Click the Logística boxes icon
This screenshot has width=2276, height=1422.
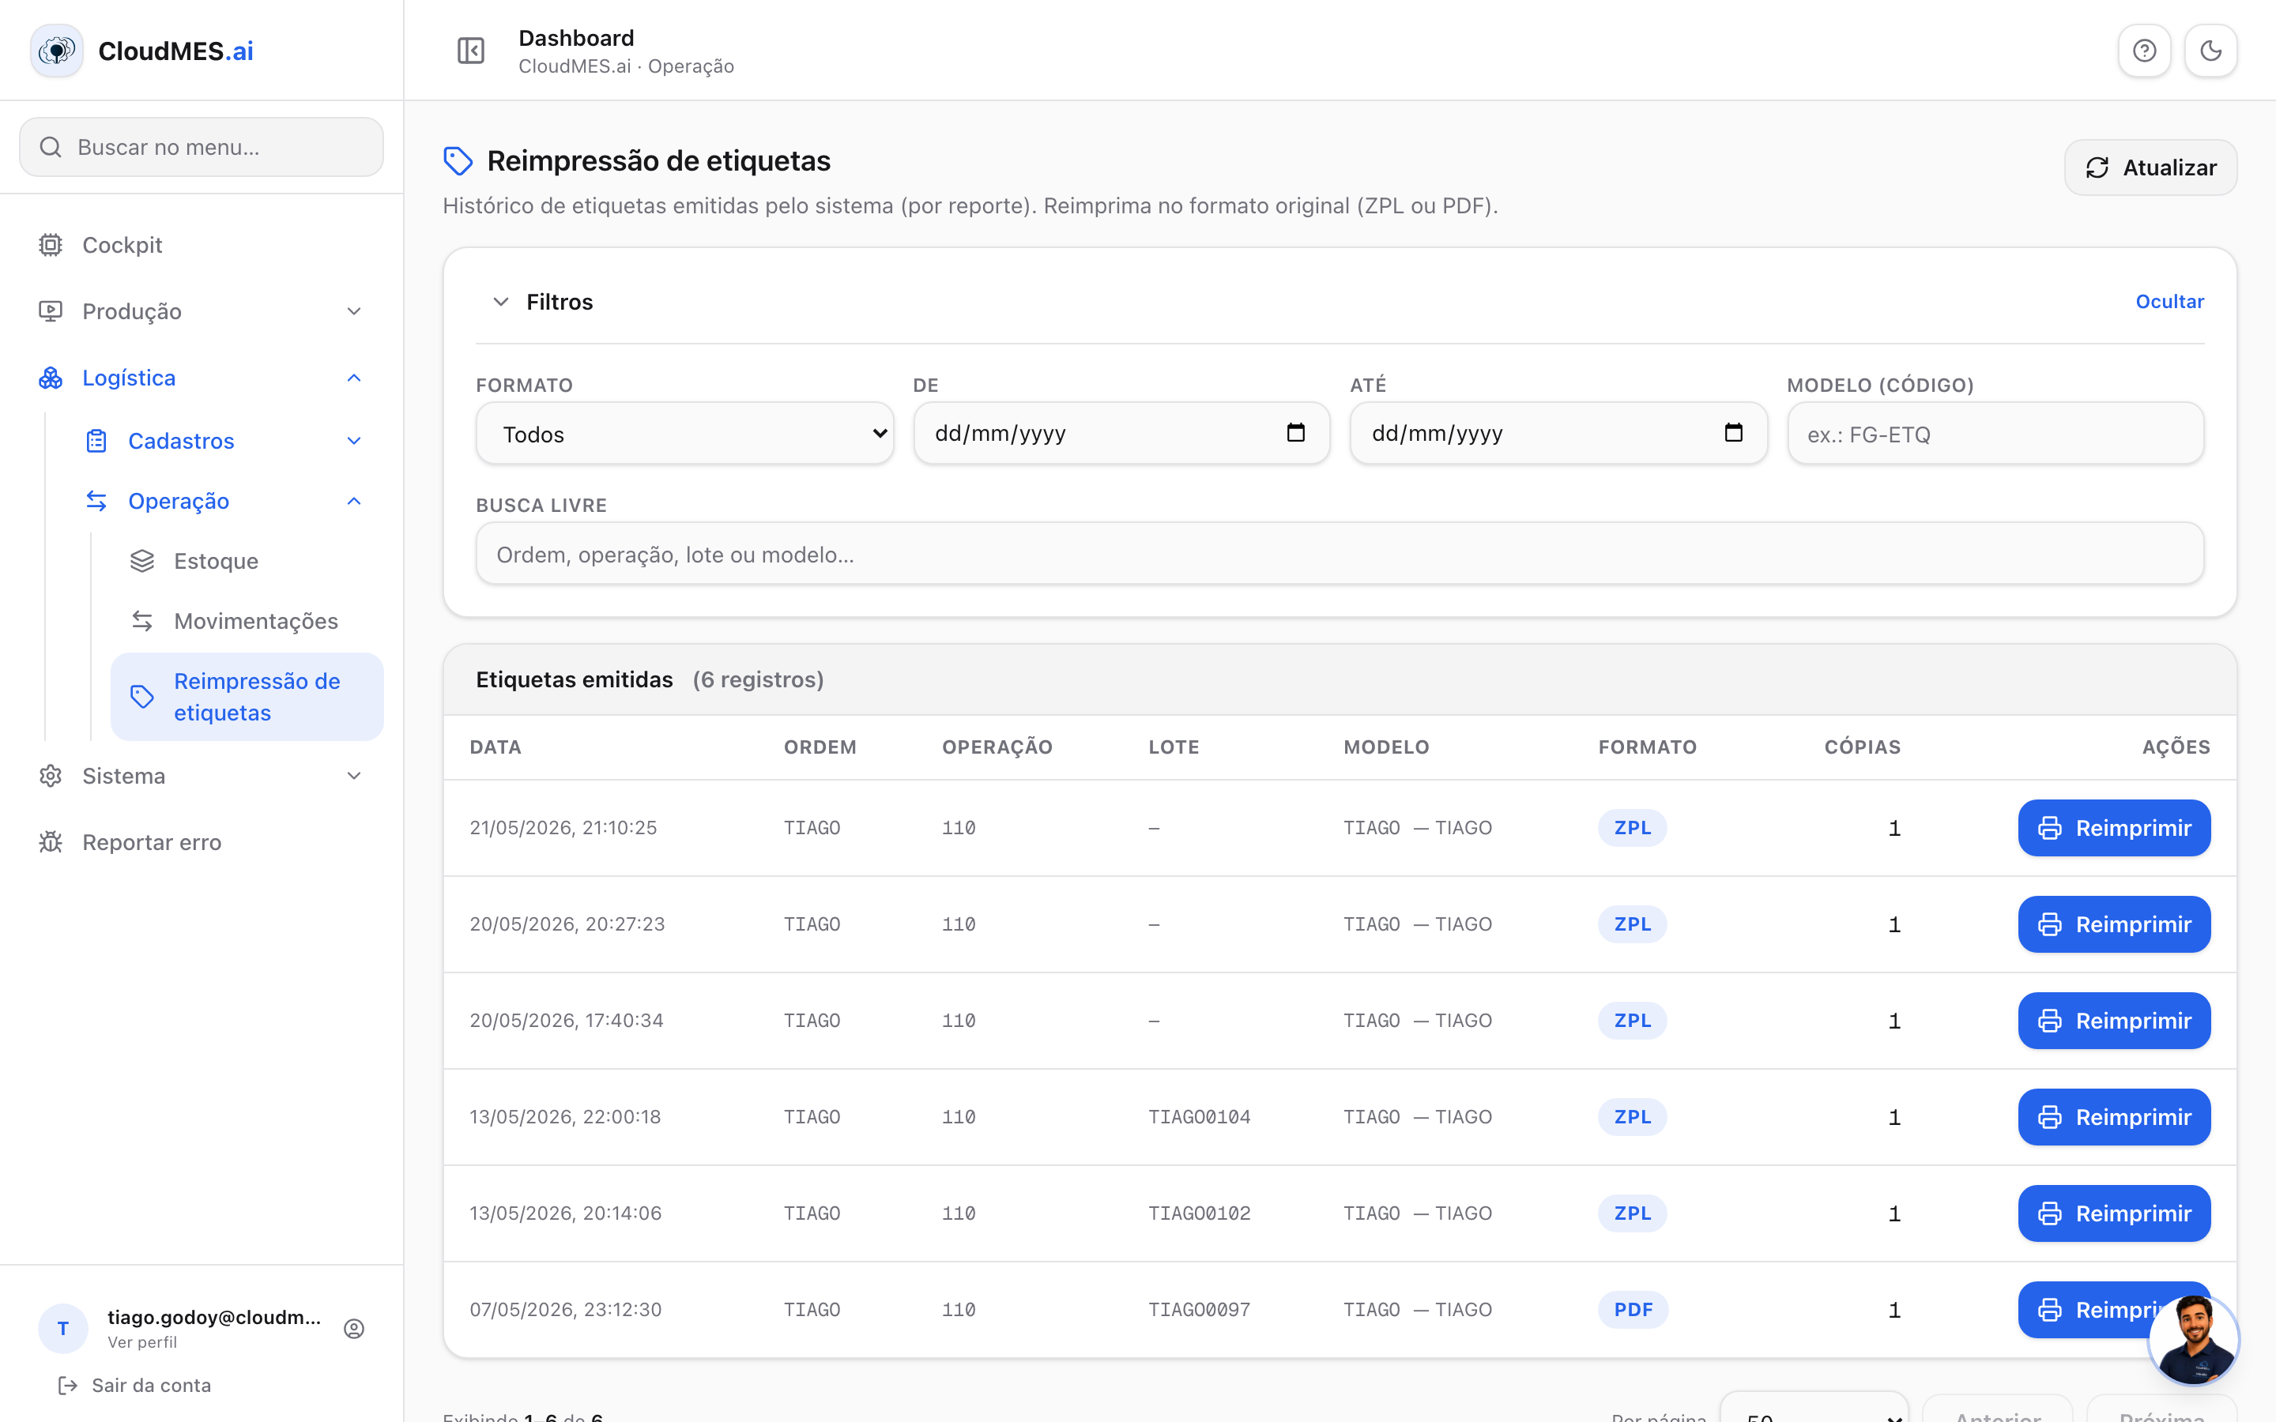tap(51, 378)
